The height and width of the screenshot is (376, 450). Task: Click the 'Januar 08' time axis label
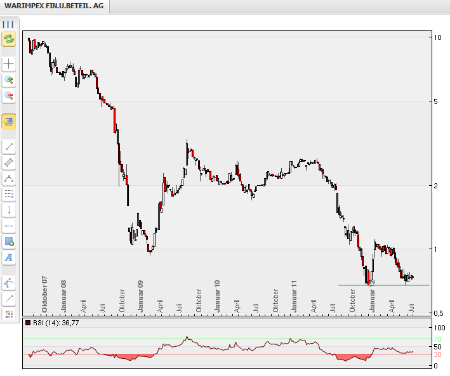click(x=63, y=297)
